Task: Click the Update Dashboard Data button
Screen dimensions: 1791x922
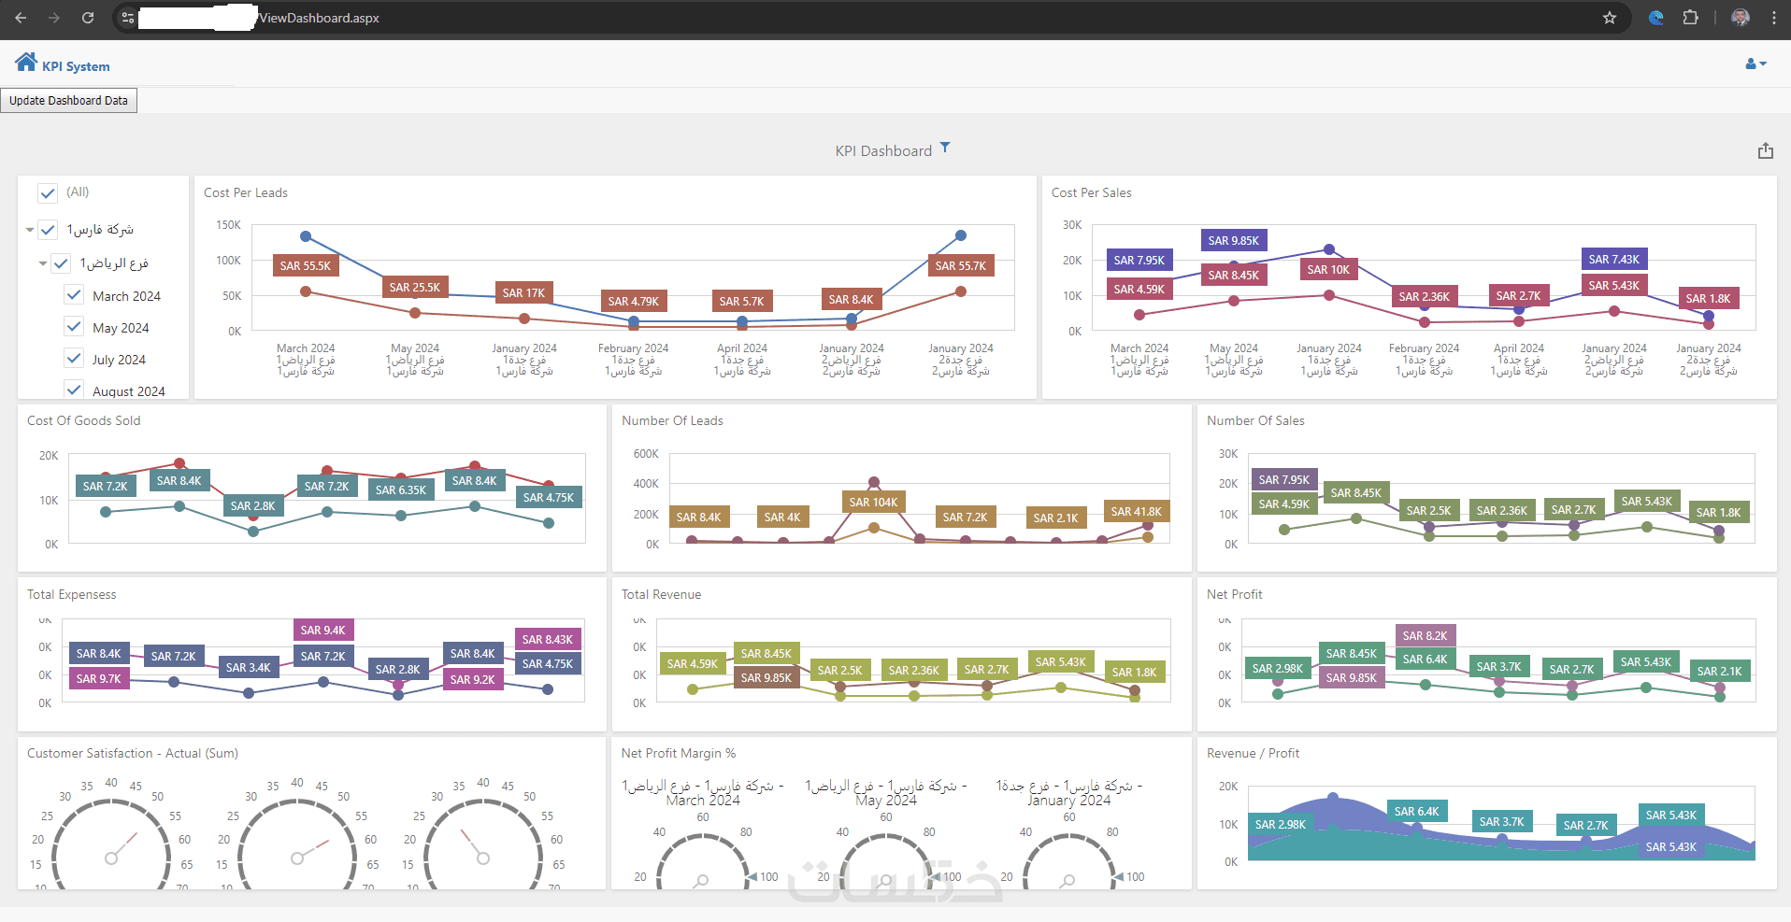Action: coord(68,101)
